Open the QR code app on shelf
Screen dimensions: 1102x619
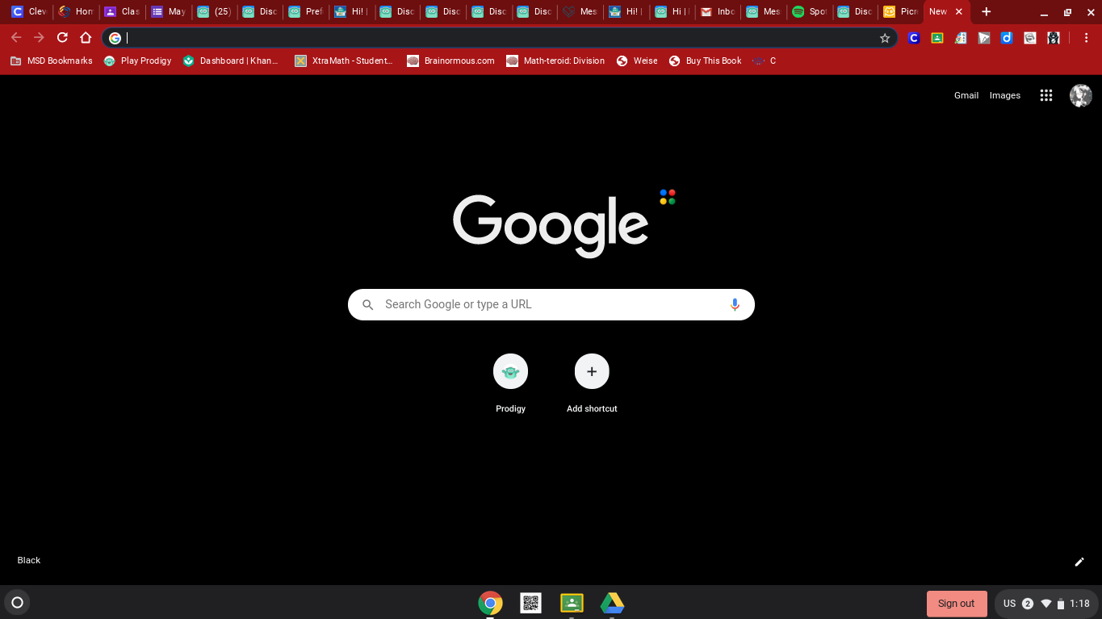(530, 603)
